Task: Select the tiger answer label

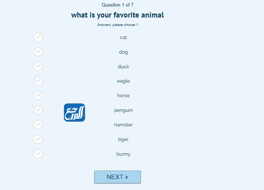Action: 123,139
